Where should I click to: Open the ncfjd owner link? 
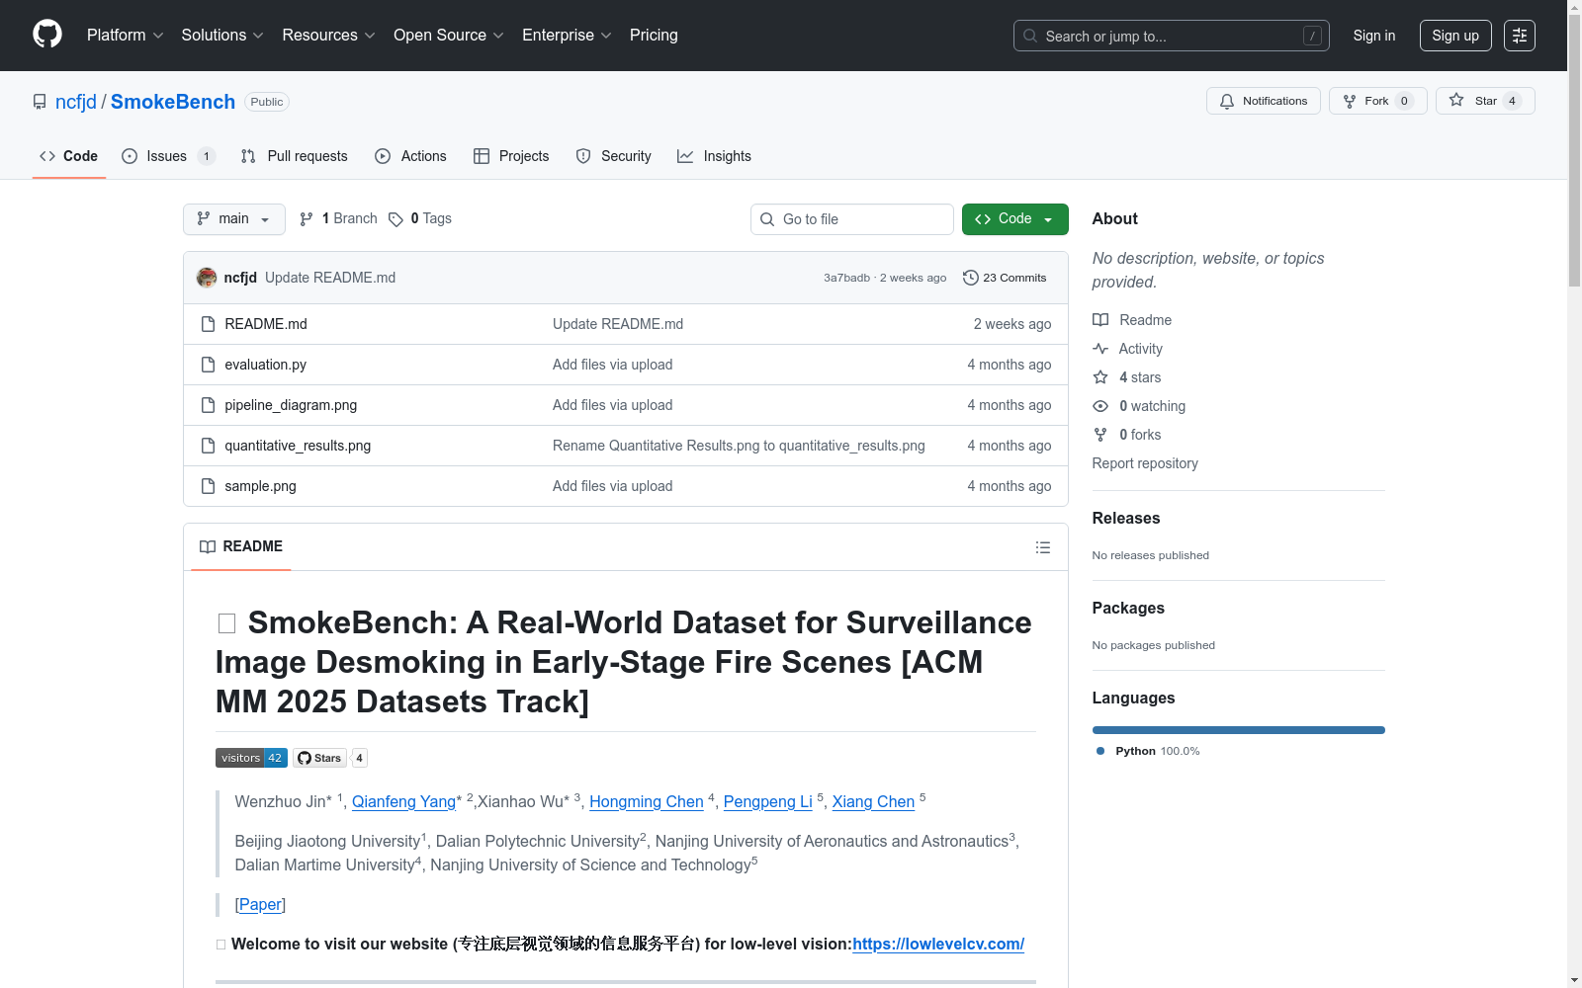pyautogui.click(x=76, y=102)
